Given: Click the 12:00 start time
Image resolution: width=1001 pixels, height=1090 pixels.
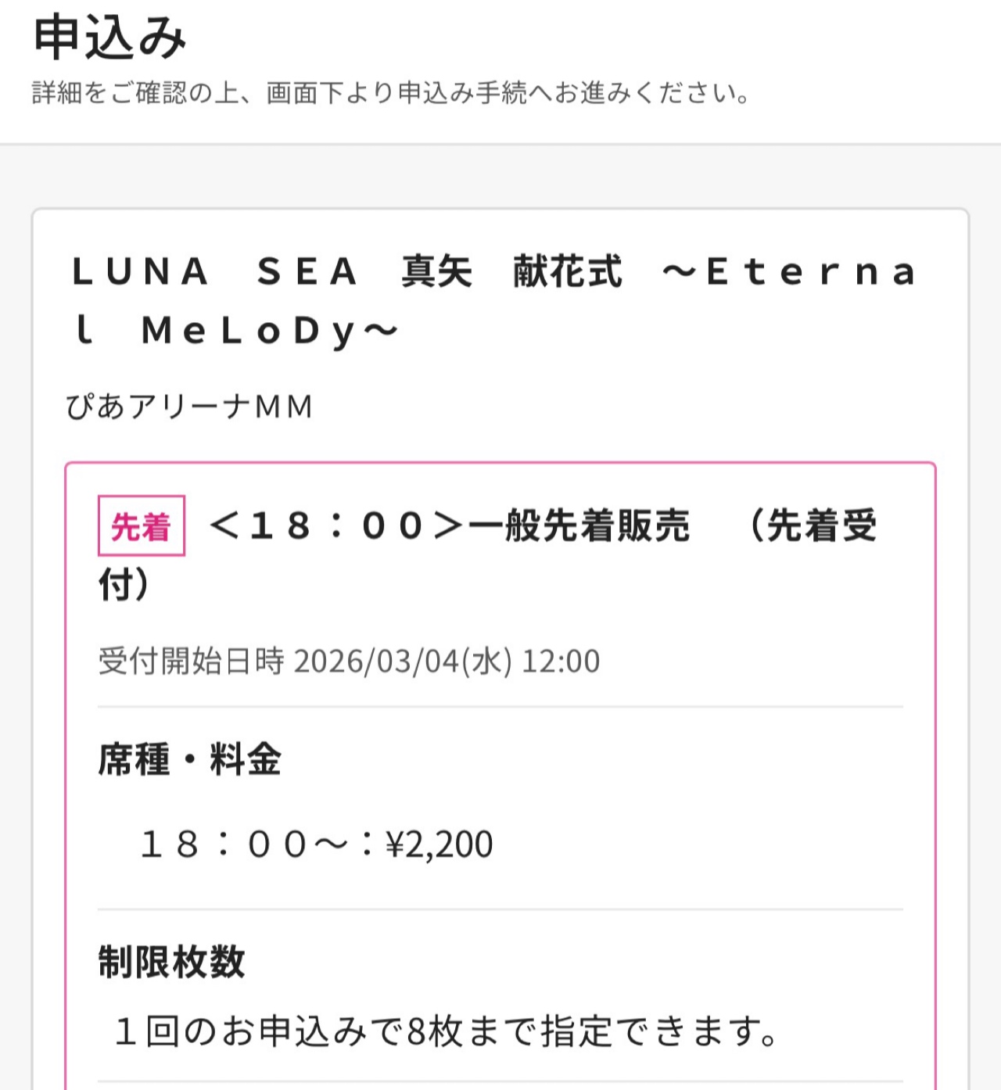Looking at the screenshot, I should [x=561, y=662].
